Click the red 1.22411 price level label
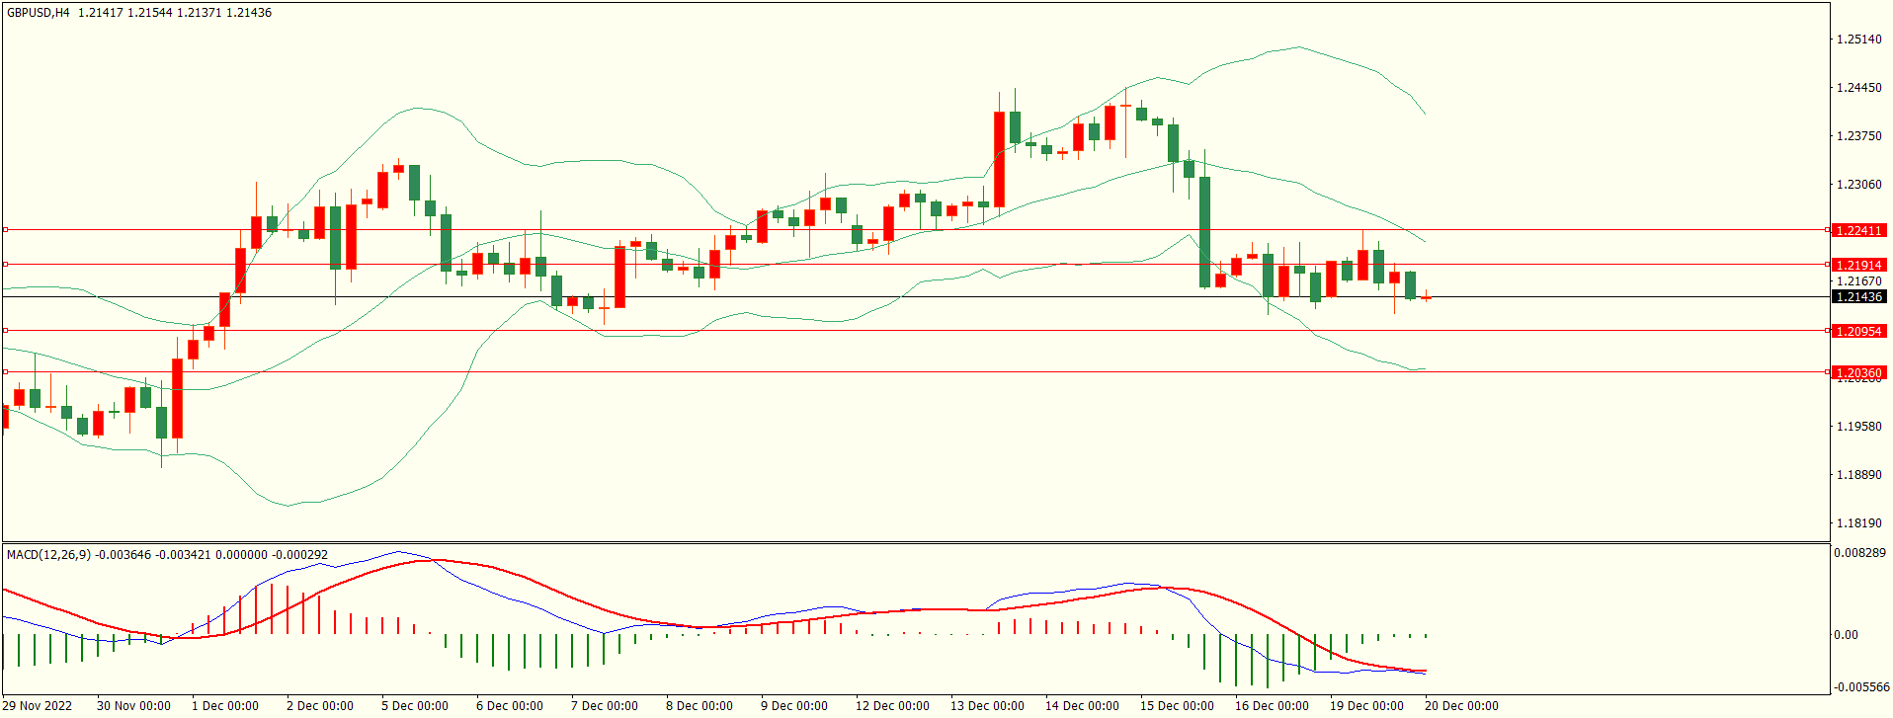This screenshot has height=718, width=1893. click(x=1858, y=230)
